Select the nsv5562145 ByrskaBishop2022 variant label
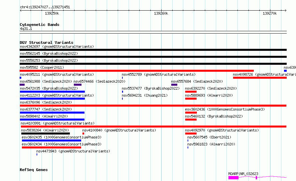Screen dimensions: 296x181 (x=49, y=53)
